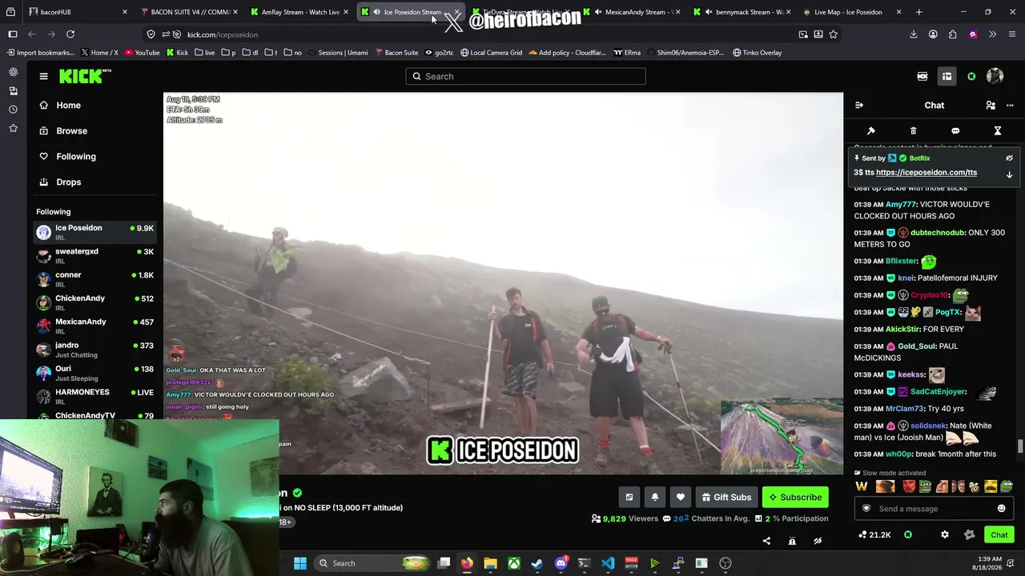Open a new browser tab

coord(918,12)
